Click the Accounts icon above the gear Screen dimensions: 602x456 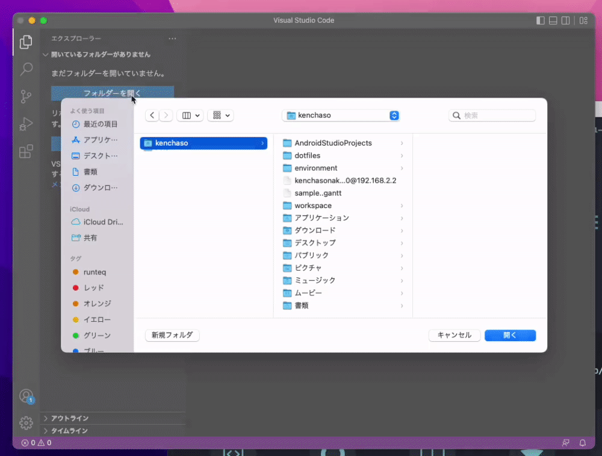click(26, 396)
